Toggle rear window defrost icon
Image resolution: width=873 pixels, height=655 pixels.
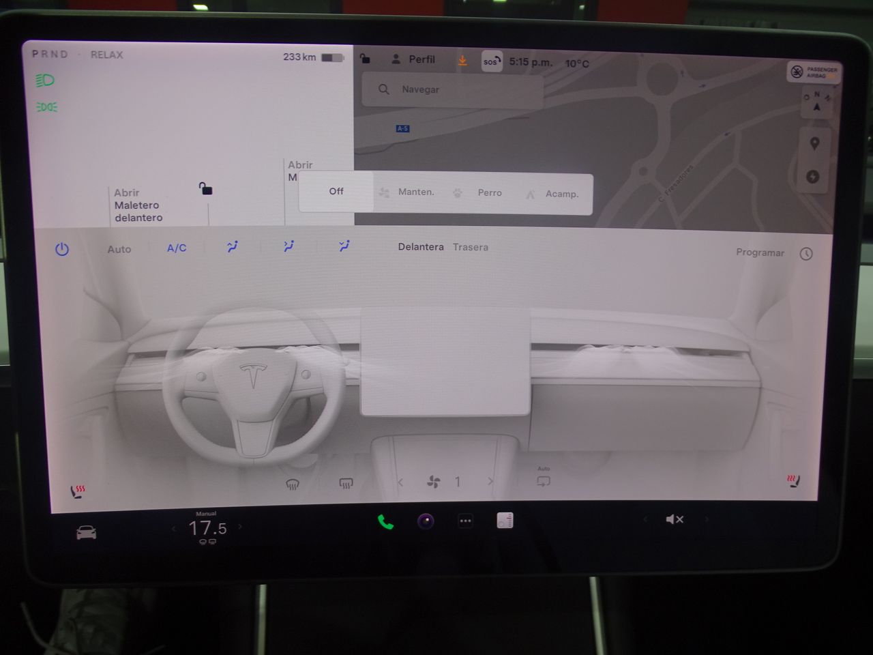pyautogui.click(x=346, y=484)
